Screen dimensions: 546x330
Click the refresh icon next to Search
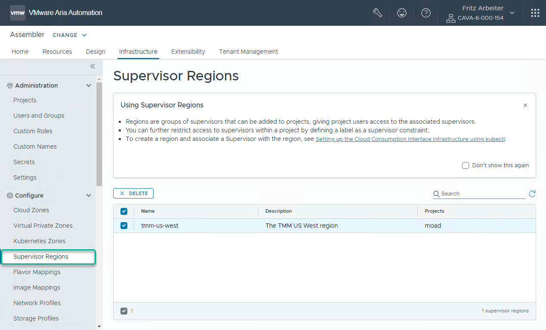coord(532,194)
